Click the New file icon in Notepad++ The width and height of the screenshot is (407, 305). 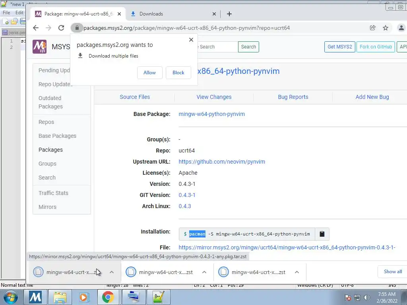point(6,21)
